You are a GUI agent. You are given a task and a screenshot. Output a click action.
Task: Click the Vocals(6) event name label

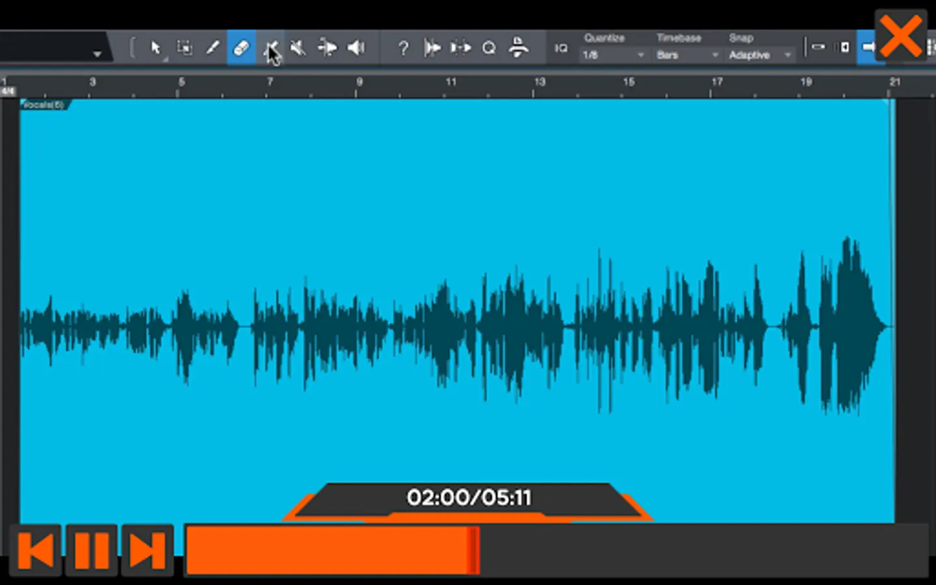(x=43, y=105)
